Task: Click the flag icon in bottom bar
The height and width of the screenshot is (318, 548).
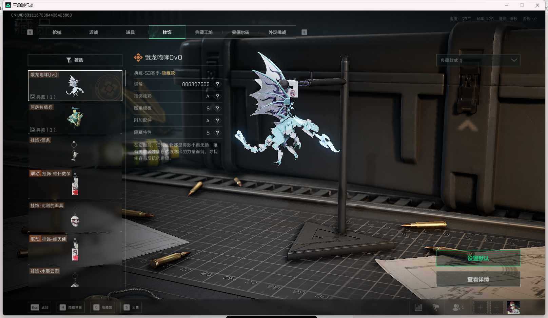Action: click(436, 308)
